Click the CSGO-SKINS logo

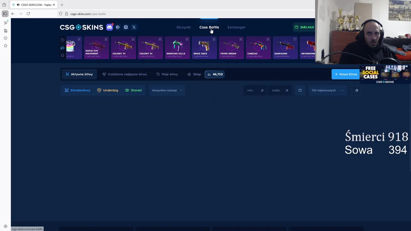81,27
